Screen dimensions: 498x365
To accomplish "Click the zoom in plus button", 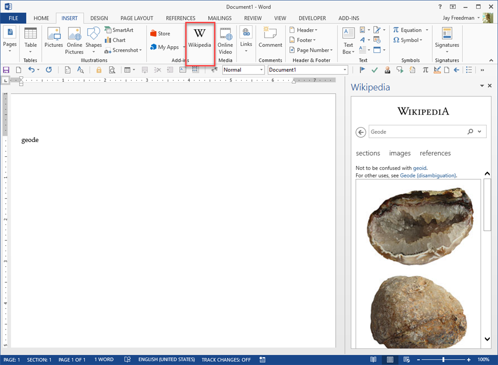I will (x=469, y=360).
